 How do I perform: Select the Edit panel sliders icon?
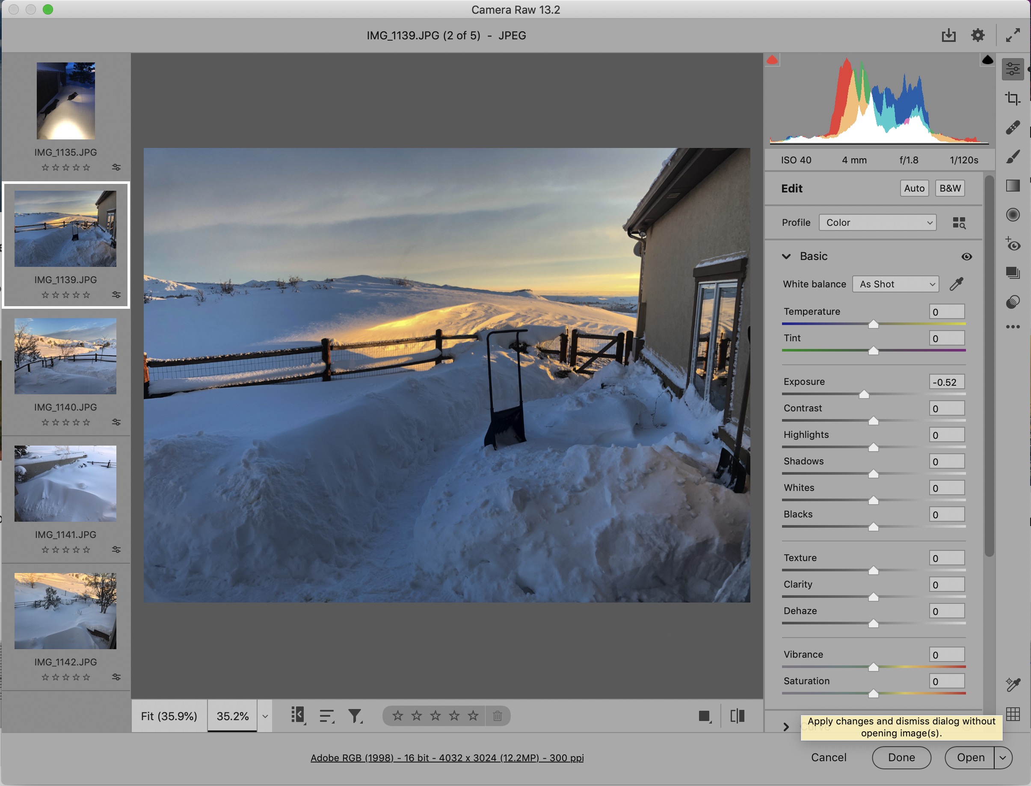[1013, 69]
